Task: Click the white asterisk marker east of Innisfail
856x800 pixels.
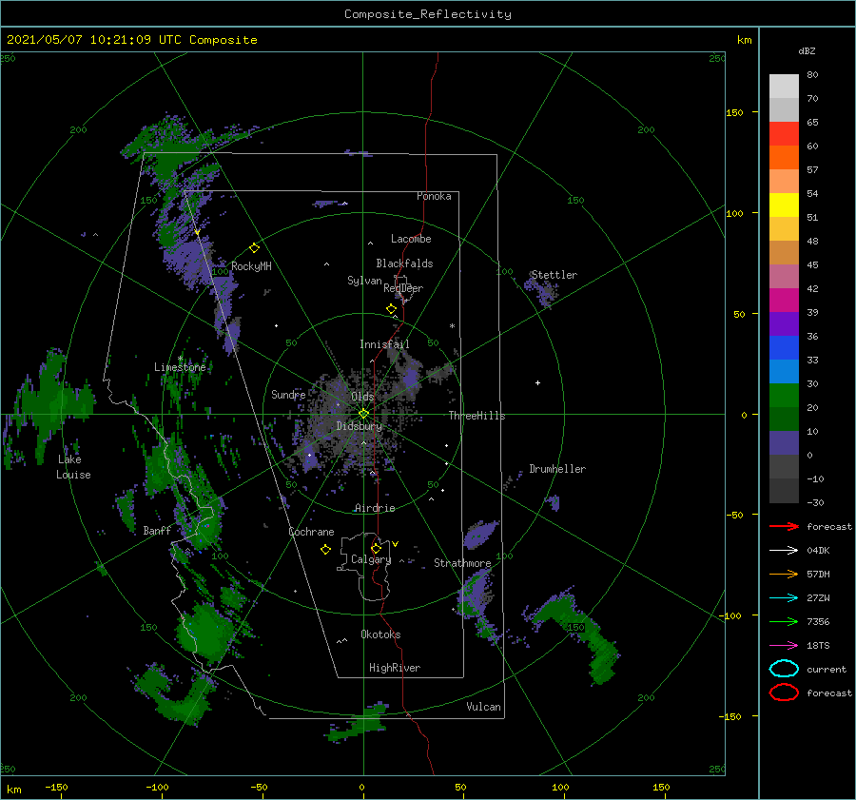Action: 452,326
